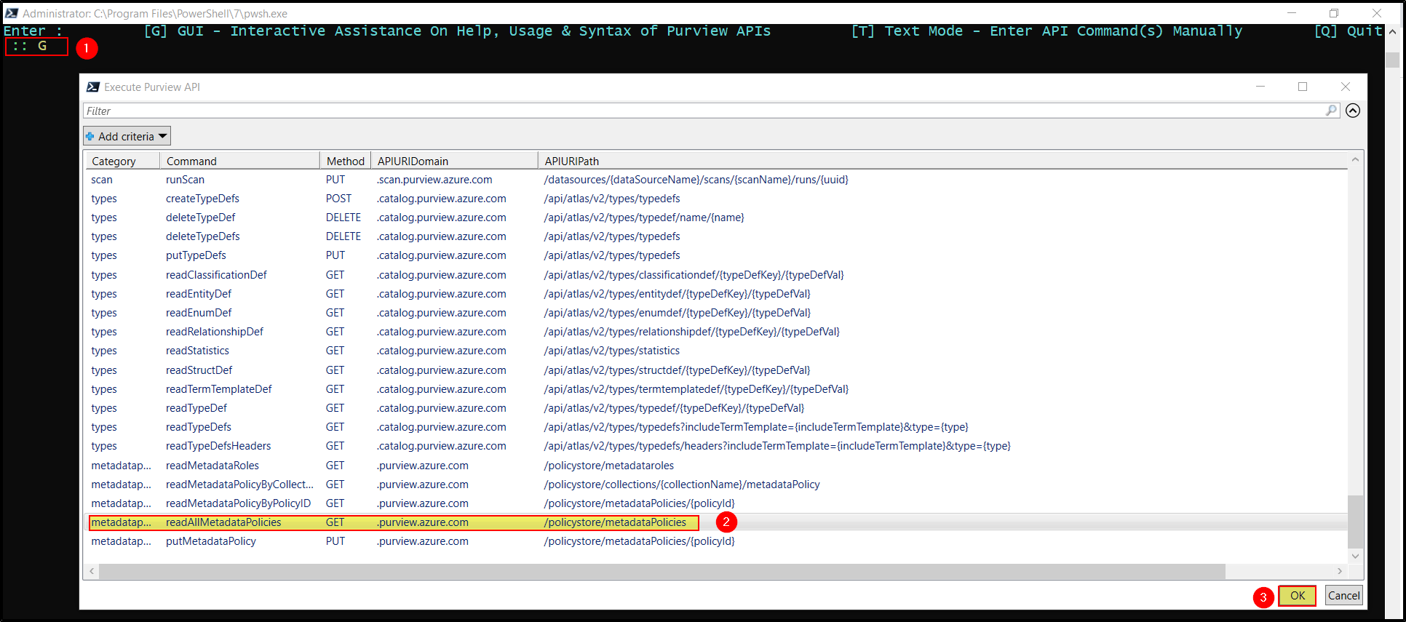The height and width of the screenshot is (622, 1406).
Task: Select the readMetadataPolicyByCollect... row
Action: tap(717, 485)
